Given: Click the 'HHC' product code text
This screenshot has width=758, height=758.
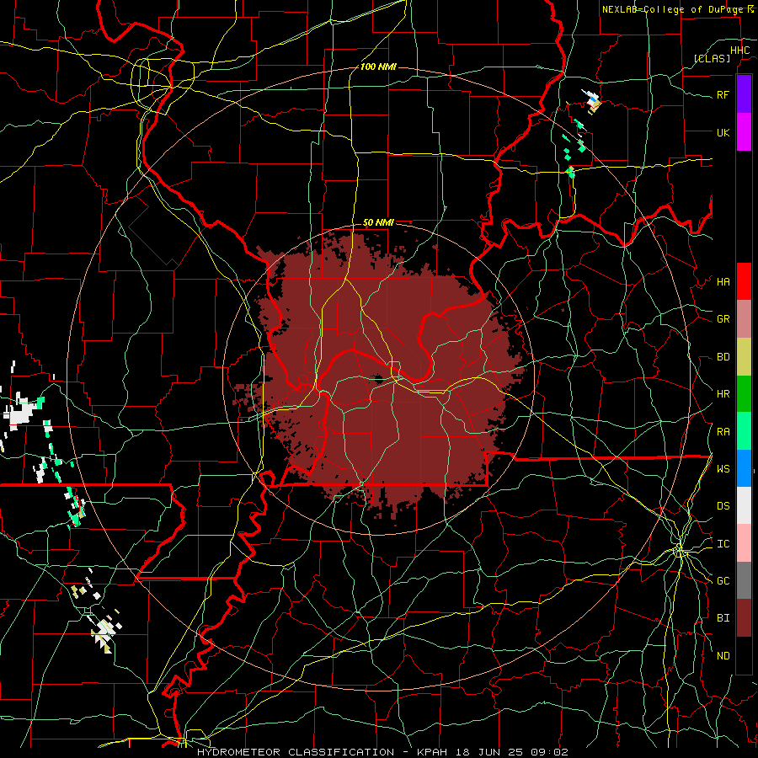Looking at the screenshot, I should tap(739, 51).
